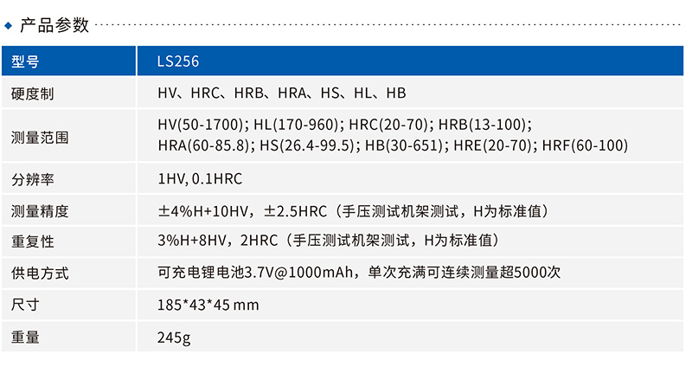Click the LS256 model value
Viewport: 692px width, 386px height.
tap(179, 61)
